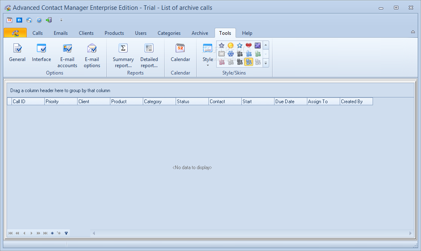Sort by Priority column header

coord(61,102)
